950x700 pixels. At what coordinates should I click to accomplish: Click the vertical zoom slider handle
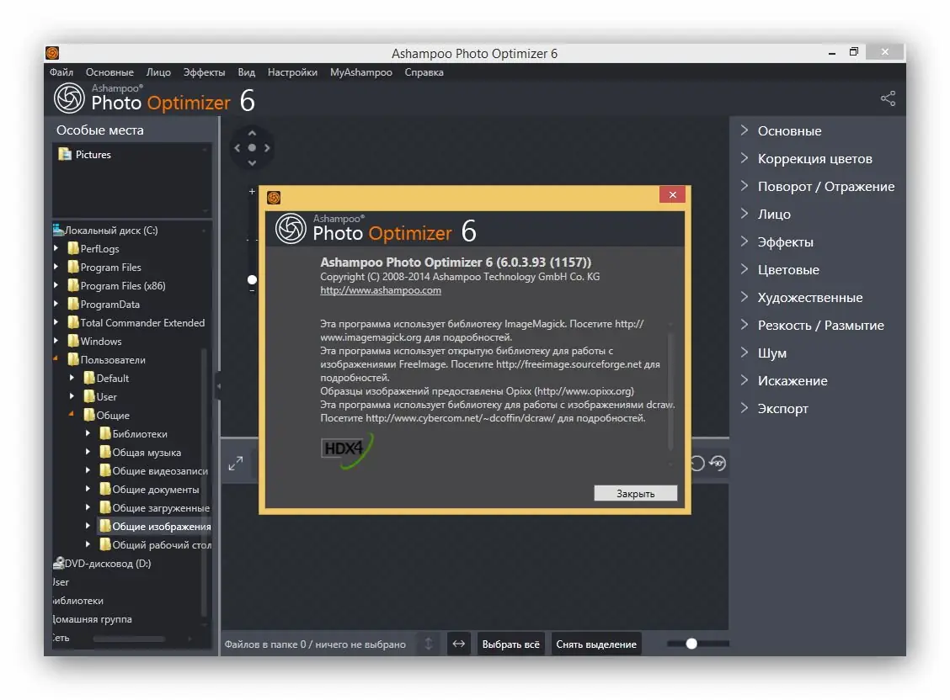[x=252, y=279]
